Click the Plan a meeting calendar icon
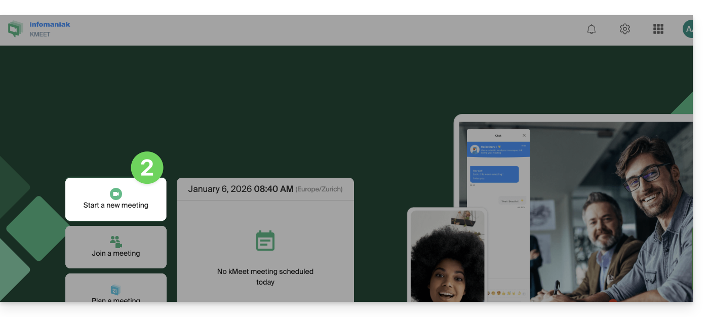Screen dimensions: 708x317 coord(115,290)
